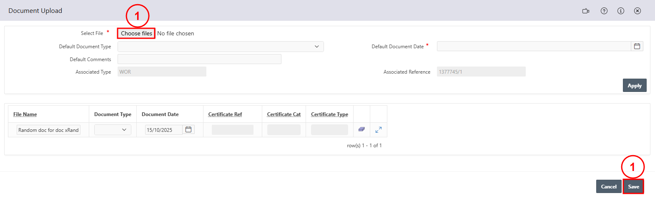
Task: Sort by Certificate Ref column header
Action: tap(225, 114)
